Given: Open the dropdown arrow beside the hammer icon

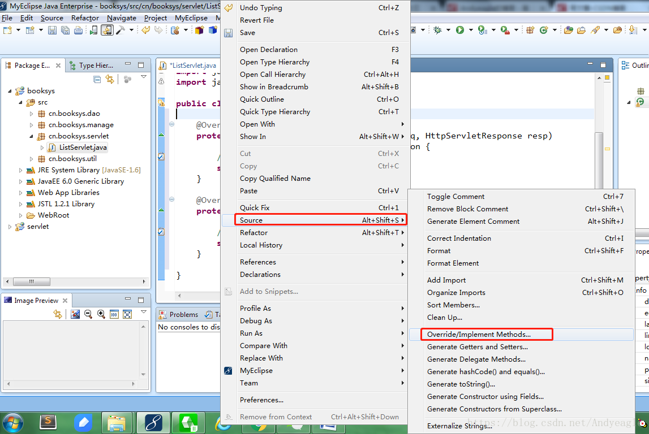Looking at the screenshot, I should [x=132, y=30].
